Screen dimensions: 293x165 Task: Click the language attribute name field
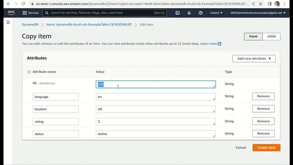[55, 97]
